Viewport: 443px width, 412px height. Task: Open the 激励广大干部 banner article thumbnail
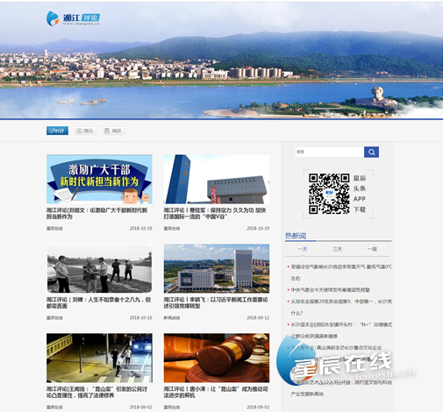click(x=99, y=179)
